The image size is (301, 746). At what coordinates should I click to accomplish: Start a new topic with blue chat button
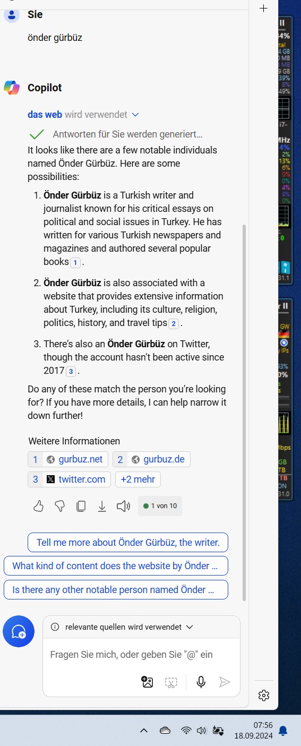coord(19,631)
